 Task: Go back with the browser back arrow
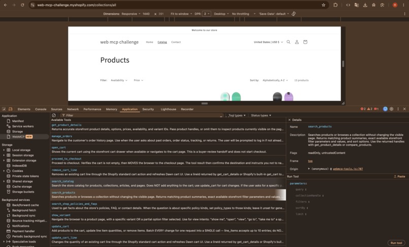[6, 5]
